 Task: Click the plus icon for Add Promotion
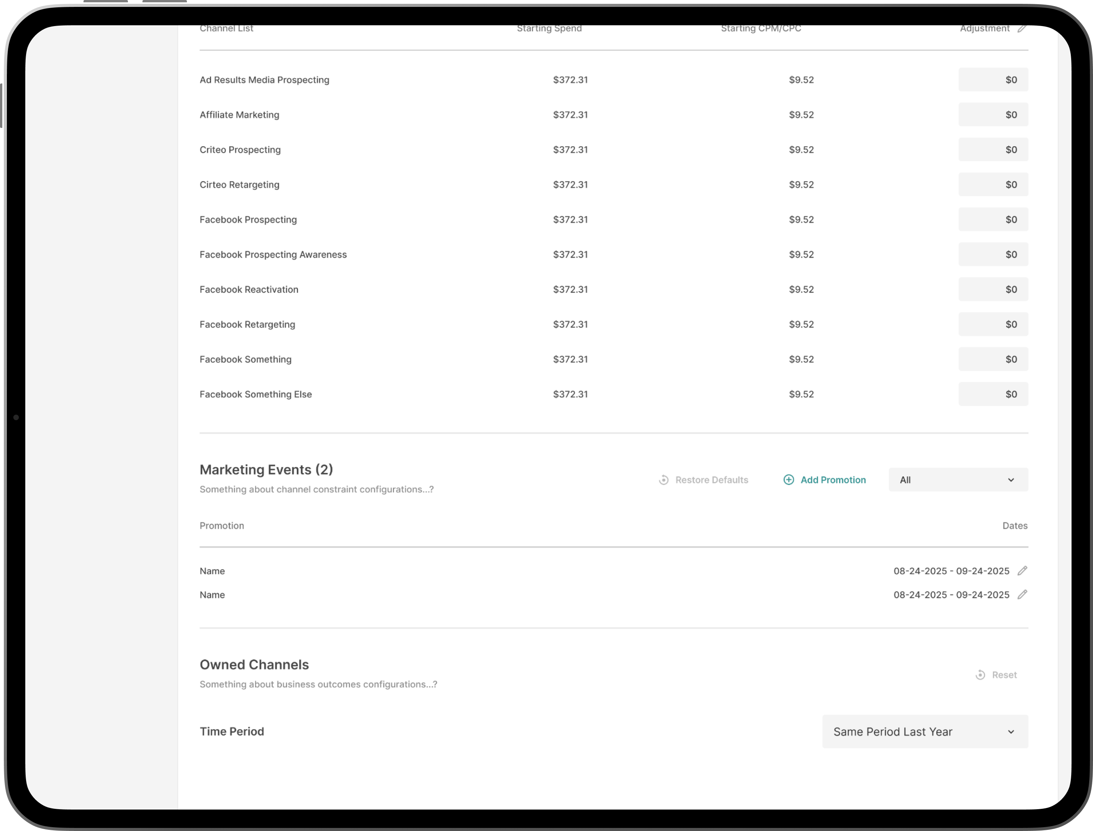[788, 480]
